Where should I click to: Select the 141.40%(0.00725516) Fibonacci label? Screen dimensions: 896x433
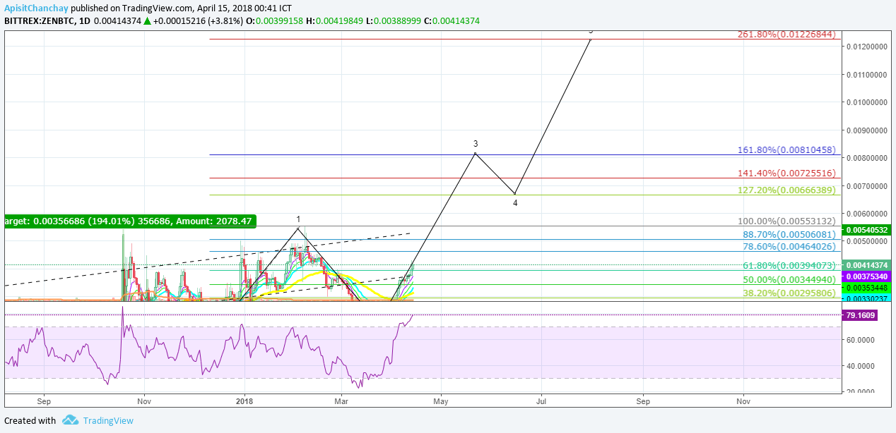786,173
